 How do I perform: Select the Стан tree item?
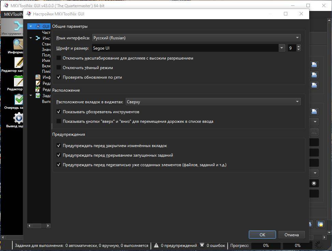pos(46,44)
